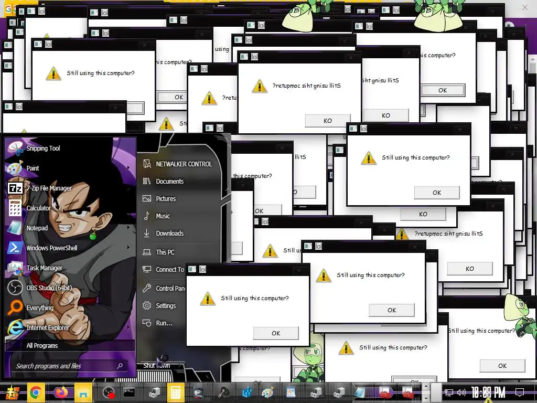Expand the Notepad submenu arrow
Screen dimensions: 537x403
[128, 228]
